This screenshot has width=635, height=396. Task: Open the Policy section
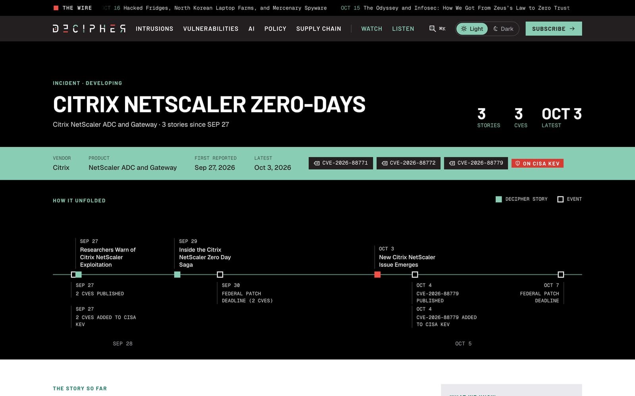(x=275, y=29)
